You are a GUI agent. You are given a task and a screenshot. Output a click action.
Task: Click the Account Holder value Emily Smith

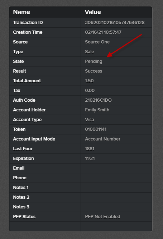pos(97,110)
